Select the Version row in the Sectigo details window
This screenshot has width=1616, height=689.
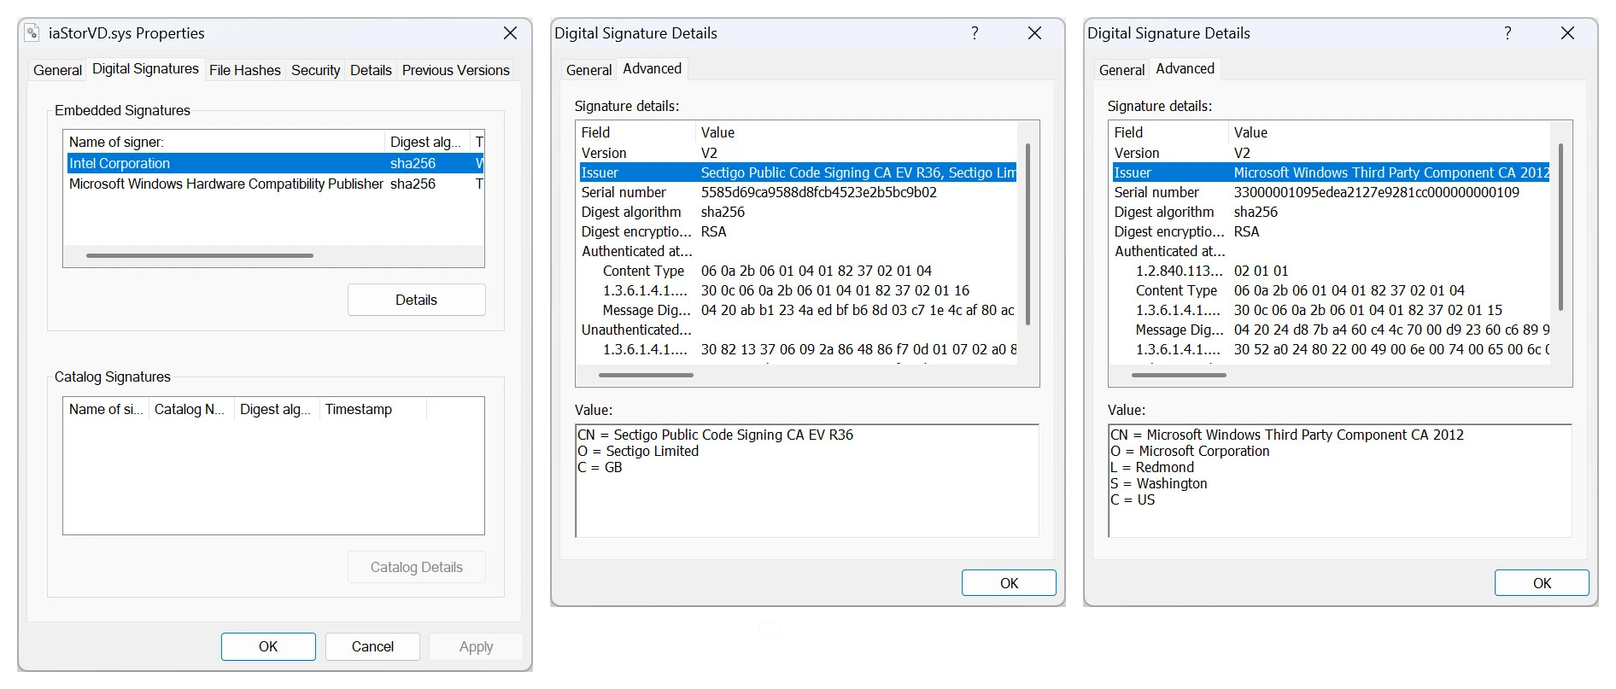coord(798,153)
